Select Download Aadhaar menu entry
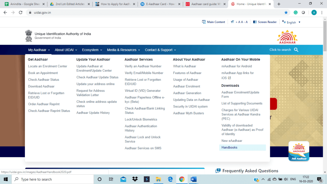The width and height of the screenshot is (327, 184). [x=41, y=86]
